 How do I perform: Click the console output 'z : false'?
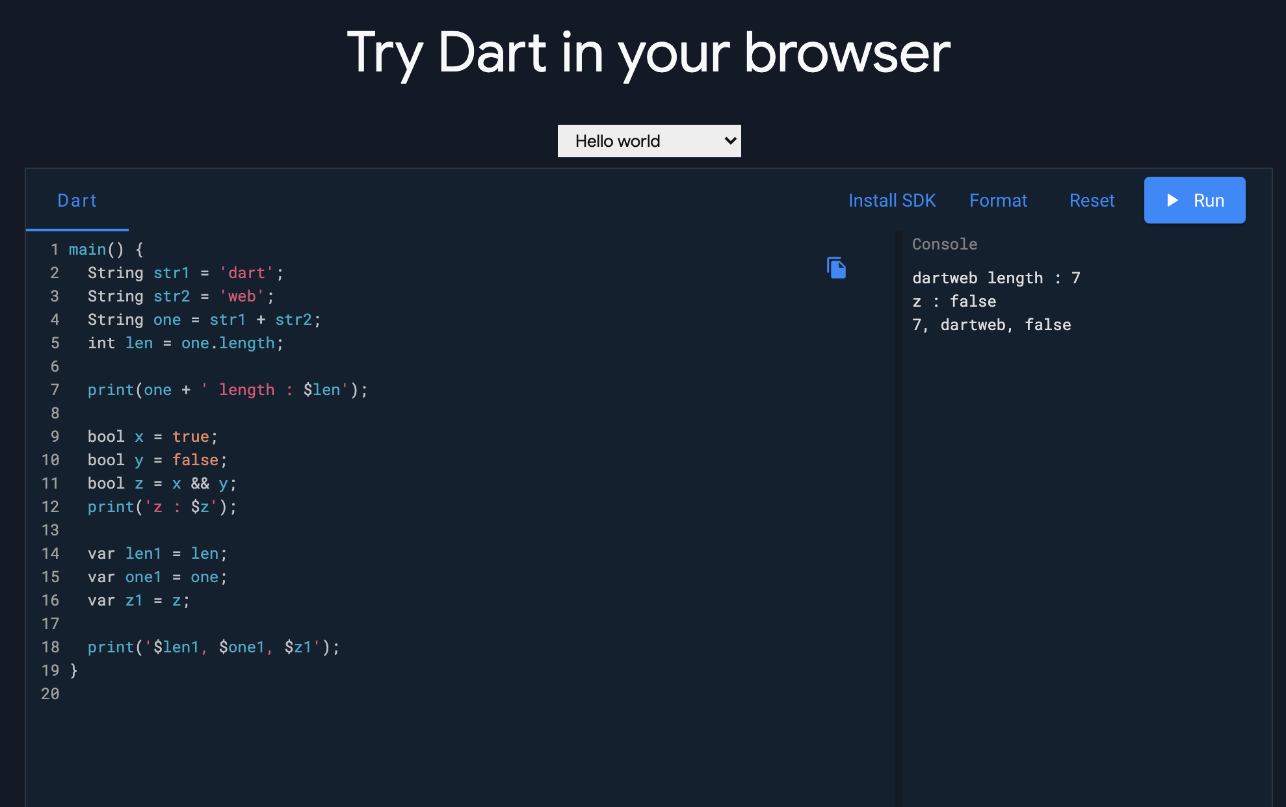[x=954, y=301]
